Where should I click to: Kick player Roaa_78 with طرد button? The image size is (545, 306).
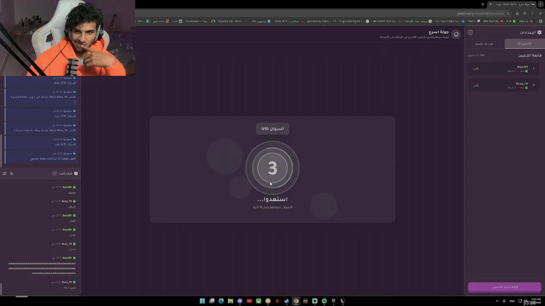pos(476,85)
